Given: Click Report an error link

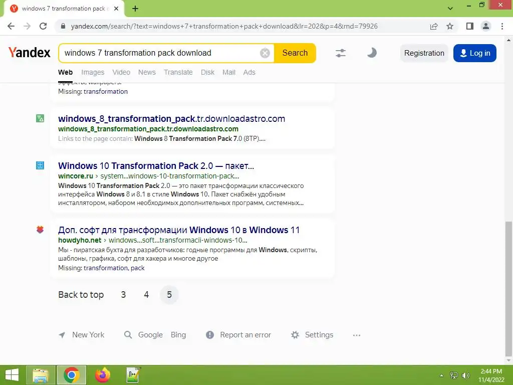Looking at the screenshot, I should pyautogui.click(x=245, y=335).
